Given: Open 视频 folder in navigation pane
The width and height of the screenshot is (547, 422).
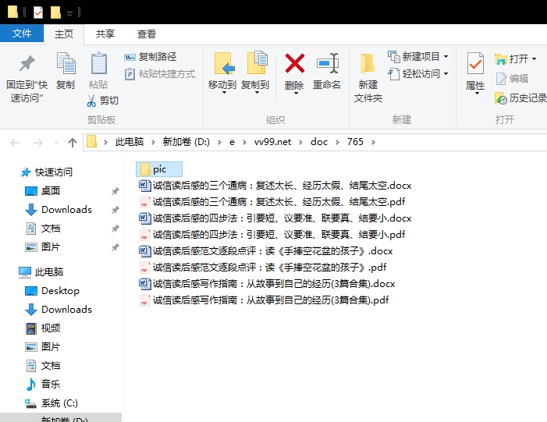Looking at the screenshot, I should (x=43, y=328).
